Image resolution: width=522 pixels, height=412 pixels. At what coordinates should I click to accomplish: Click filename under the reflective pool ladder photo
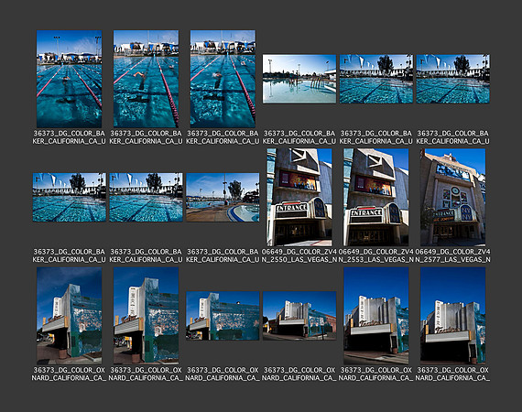click(299, 137)
